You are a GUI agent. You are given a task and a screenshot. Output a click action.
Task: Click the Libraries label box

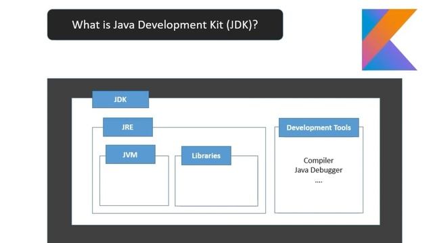pyautogui.click(x=206, y=156)
